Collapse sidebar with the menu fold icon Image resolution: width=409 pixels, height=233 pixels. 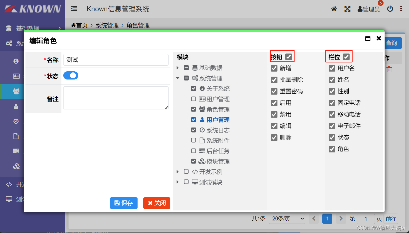point(74,9)
